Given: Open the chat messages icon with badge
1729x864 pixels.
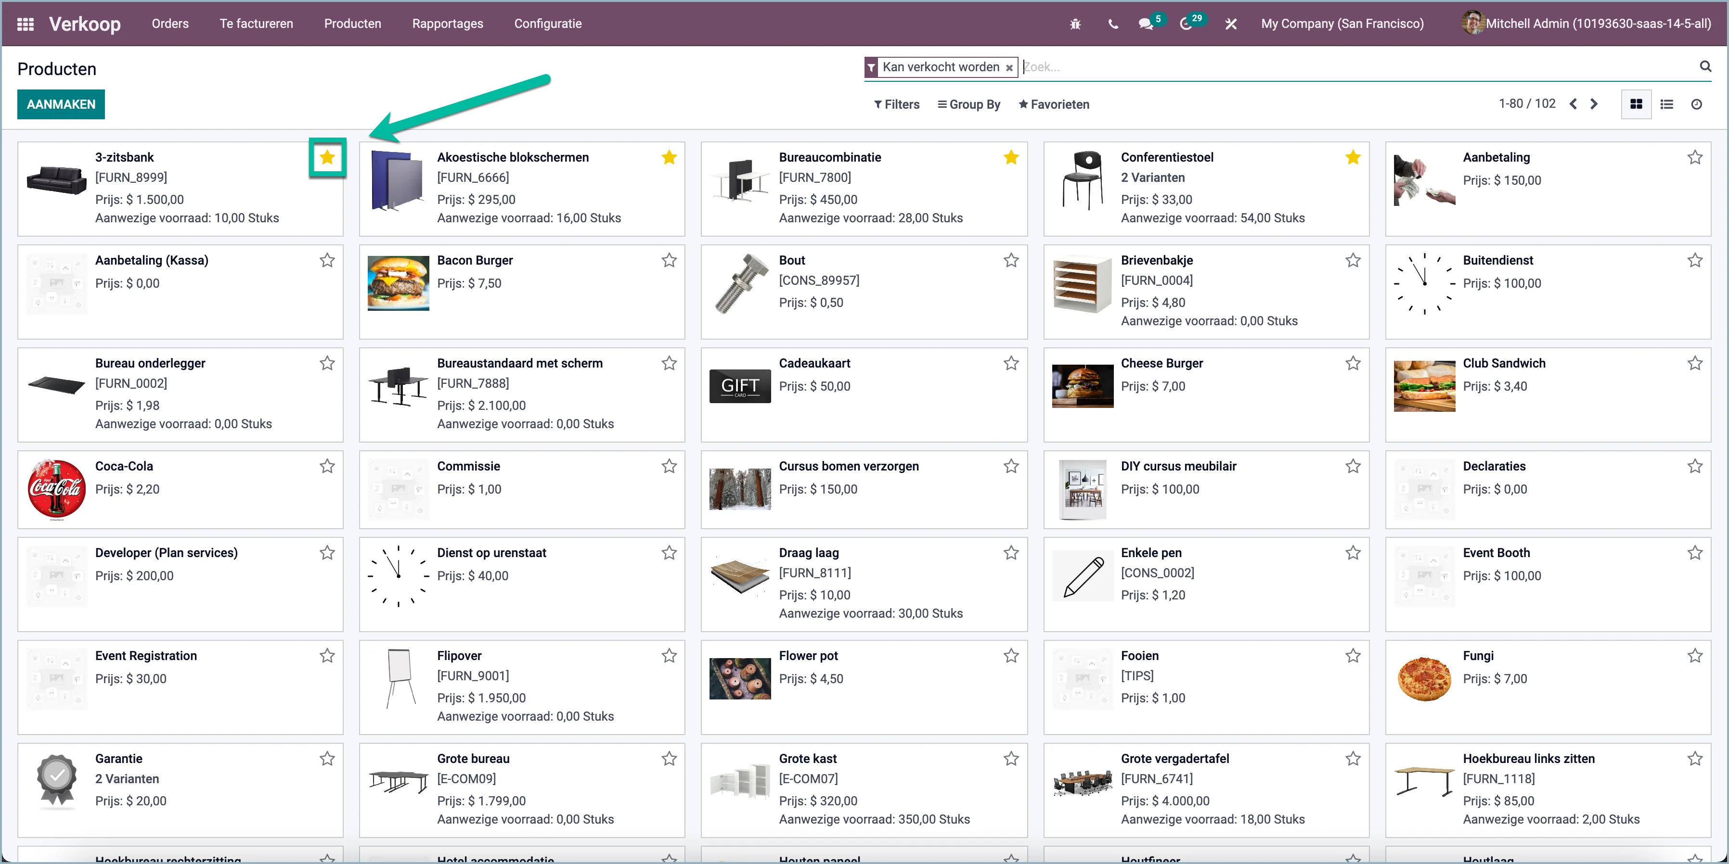Looking at the screenshot, I should tap(1147, 24).
